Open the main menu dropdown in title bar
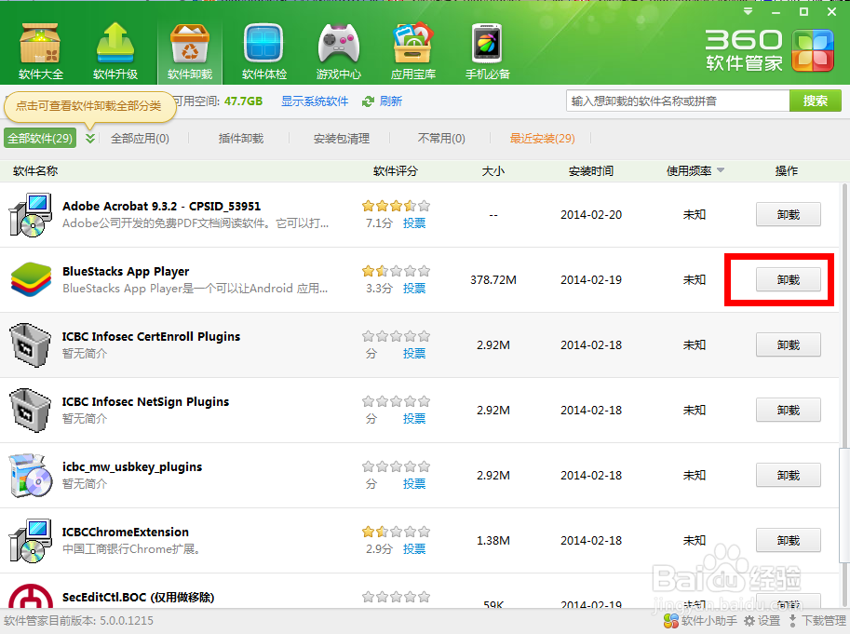 coord(749,11)
